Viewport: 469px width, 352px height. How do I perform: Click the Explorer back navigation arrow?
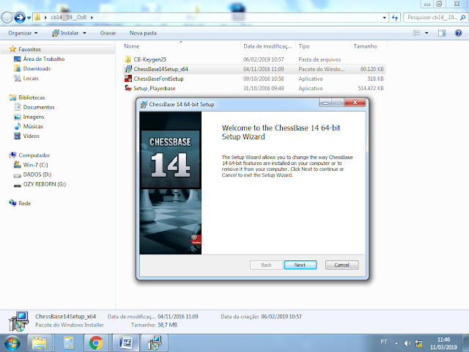[7, 18]
